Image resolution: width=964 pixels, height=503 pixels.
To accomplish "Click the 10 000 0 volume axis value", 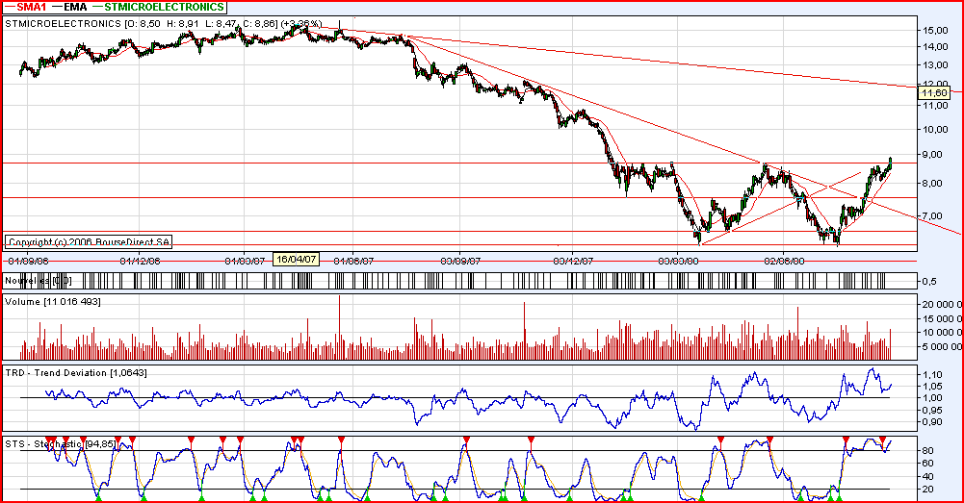I will [x=942, y=333].
